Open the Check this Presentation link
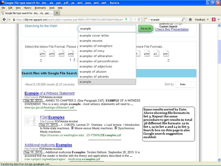 pos(172,29)
